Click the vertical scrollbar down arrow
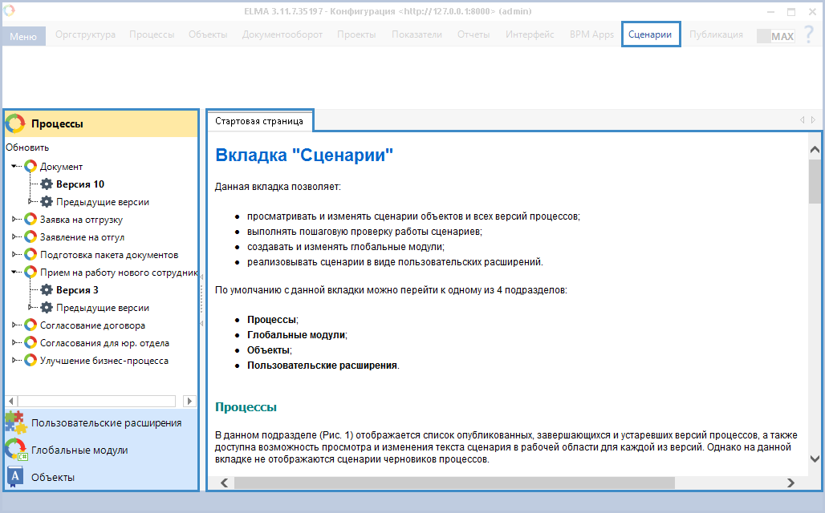This screenshot has height=513, width=825. (815, 459)
